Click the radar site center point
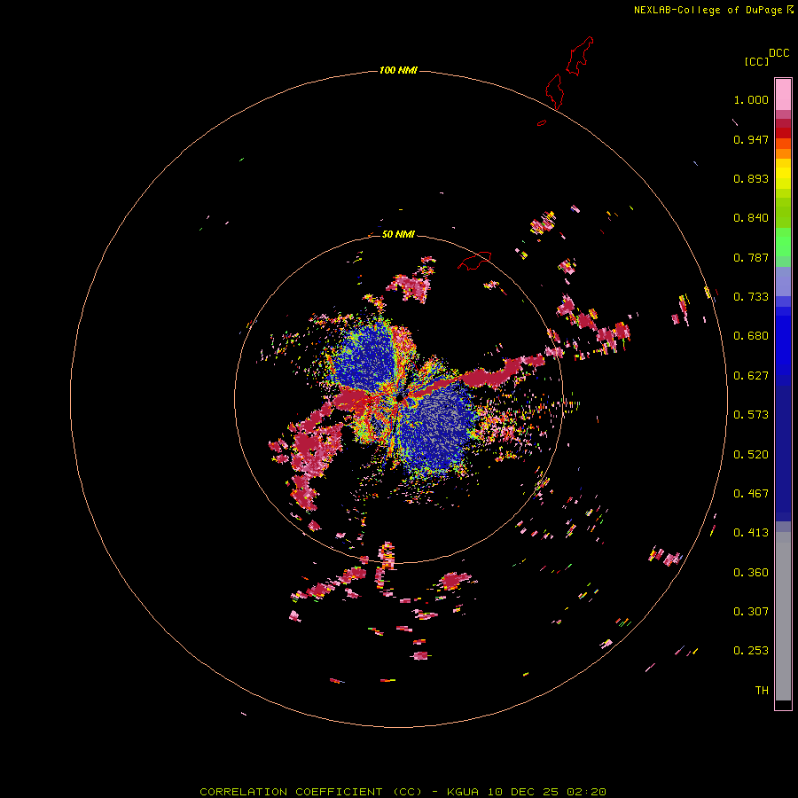The height and width of the screenshot is (798, 798). pyautogui.click(x=400, y=398)
